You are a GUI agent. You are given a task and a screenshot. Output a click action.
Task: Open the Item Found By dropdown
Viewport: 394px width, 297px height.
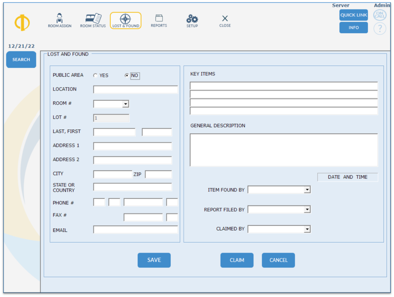pyautogui.click(x=307, y=190)
